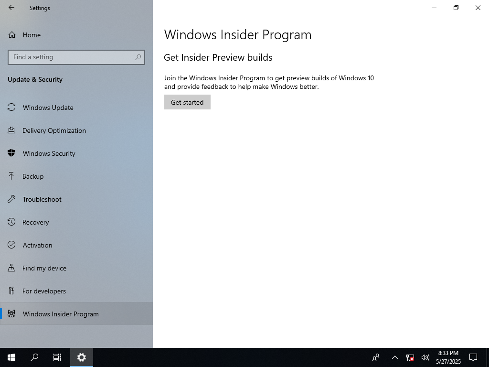
Task: Click the Delivery Optimization icon
Action: point(11,130)
